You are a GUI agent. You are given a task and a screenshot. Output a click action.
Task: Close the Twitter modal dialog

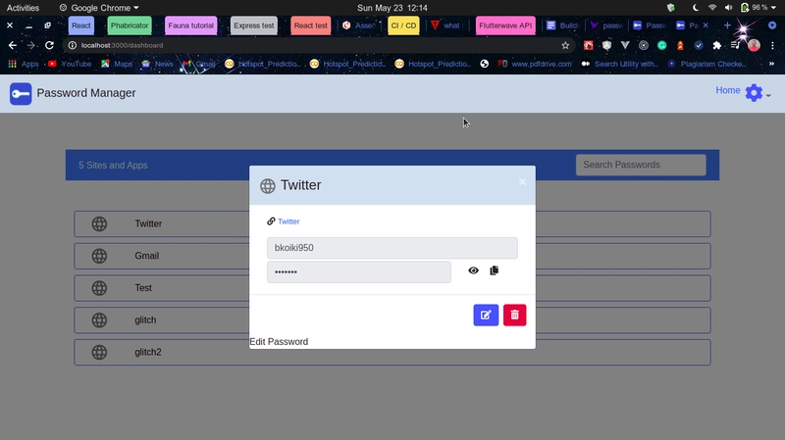click(x=522, y=182)
